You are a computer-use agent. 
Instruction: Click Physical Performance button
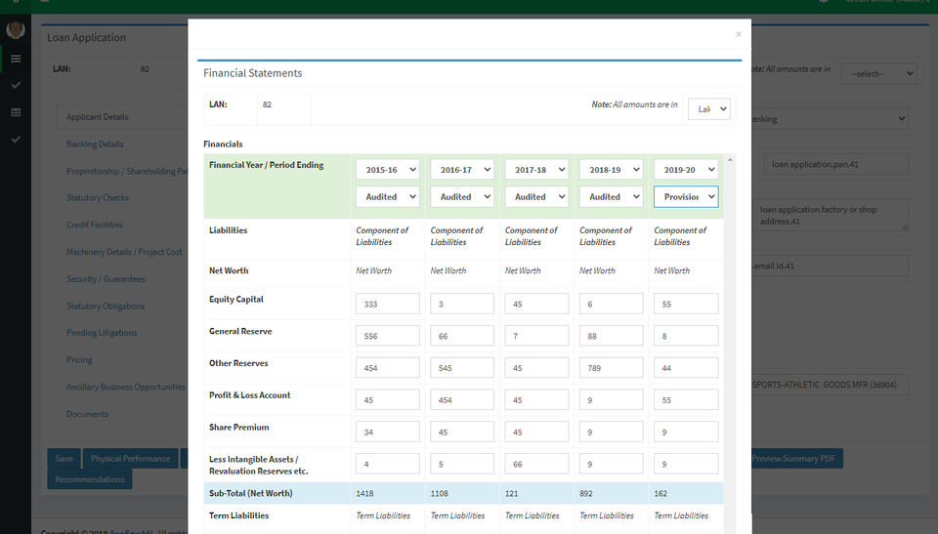click(x=130, y=459)
